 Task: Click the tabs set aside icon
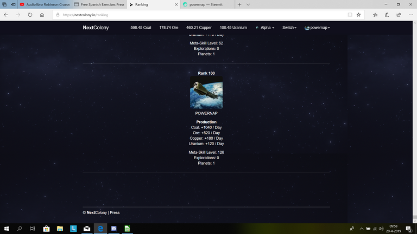(x=4, y=4)
